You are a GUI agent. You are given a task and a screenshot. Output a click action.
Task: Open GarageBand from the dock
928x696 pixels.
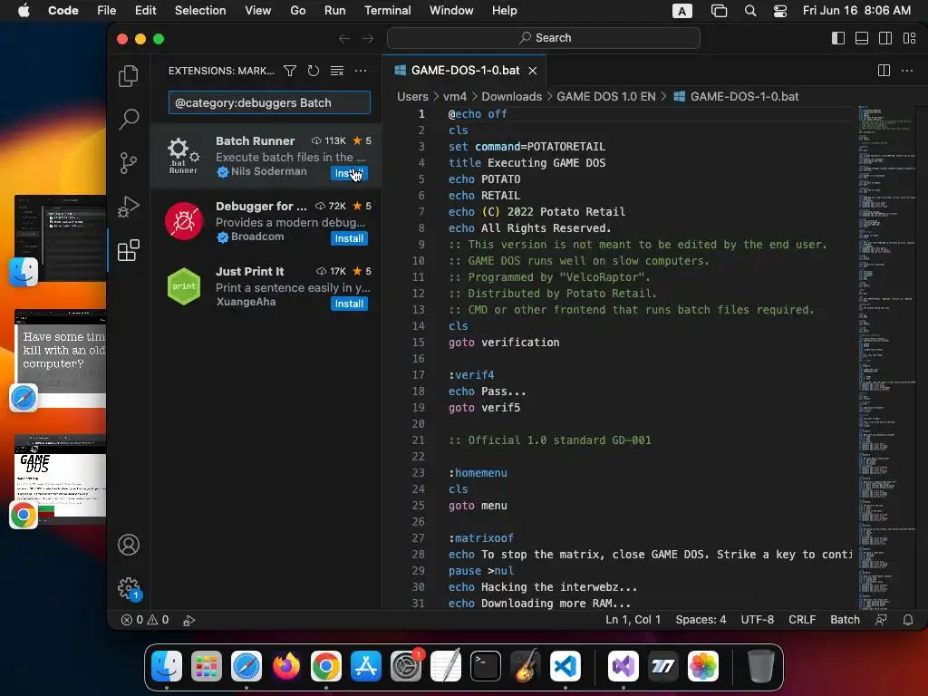525,666
